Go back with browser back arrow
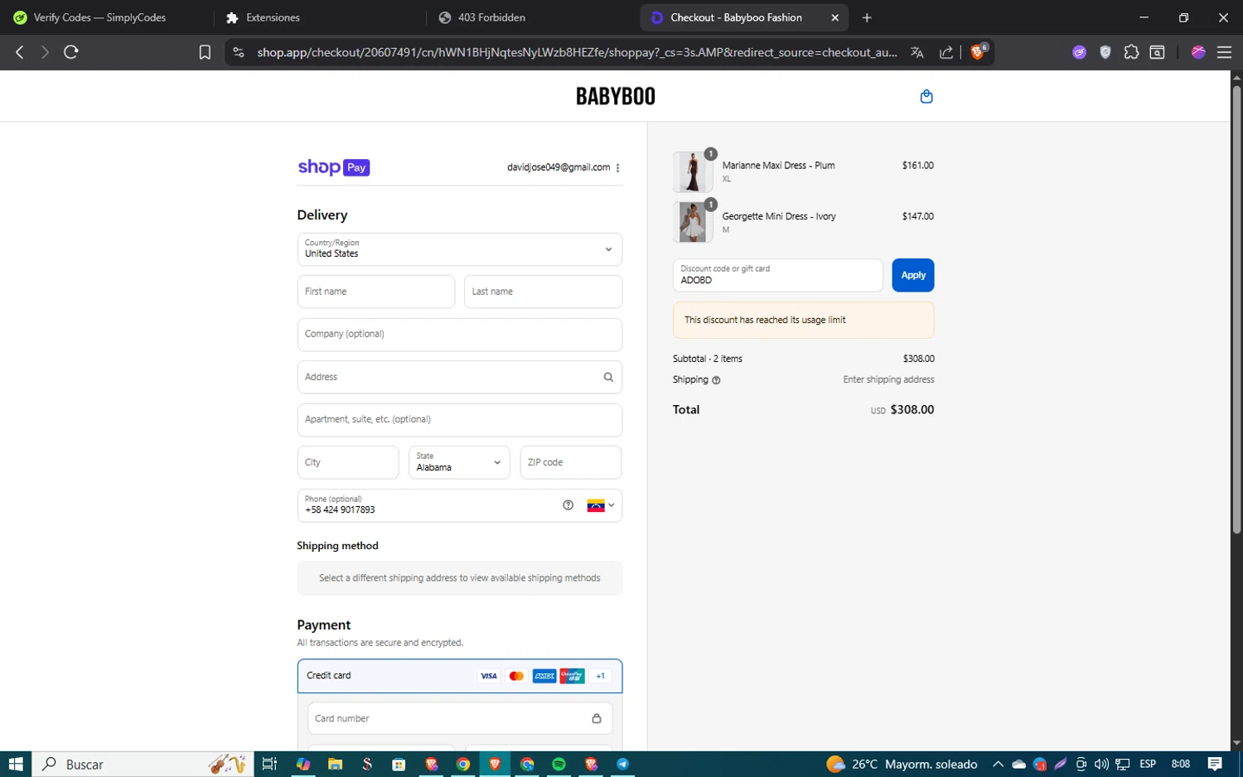 pyautogui.click(x=20, y=52)
